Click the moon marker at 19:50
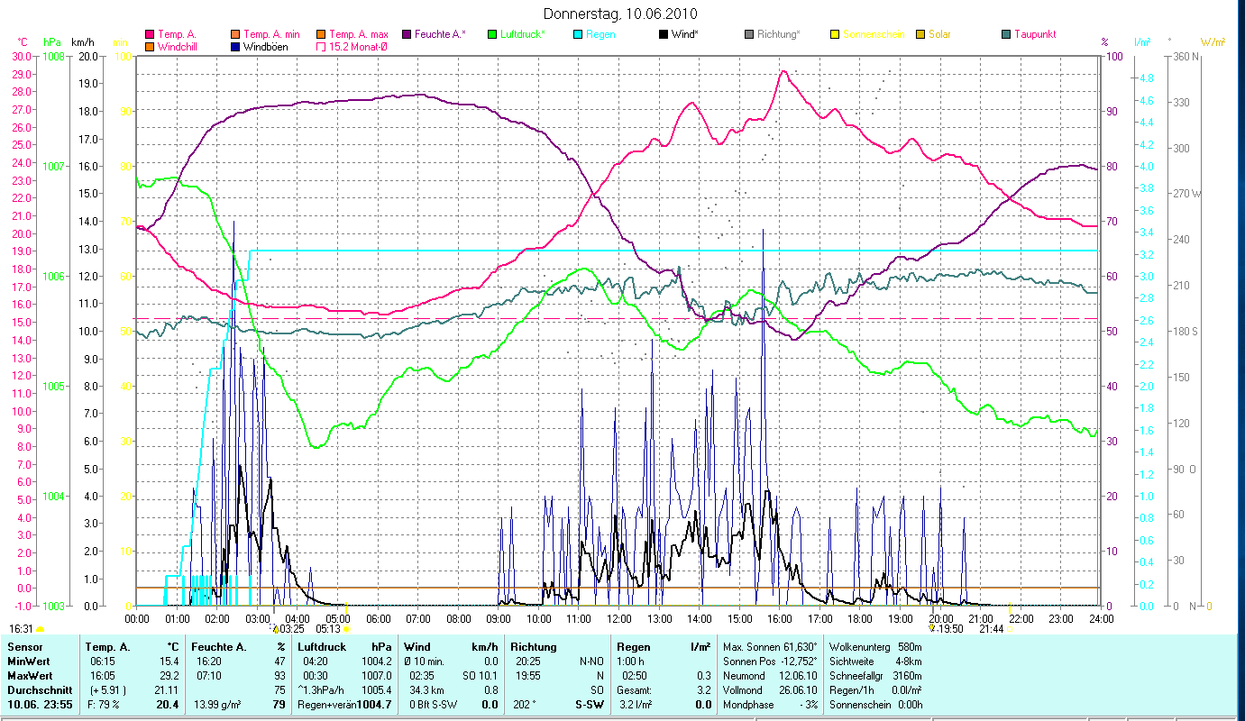Screen dimensions: 1245x721 click(x=934, y=628)
